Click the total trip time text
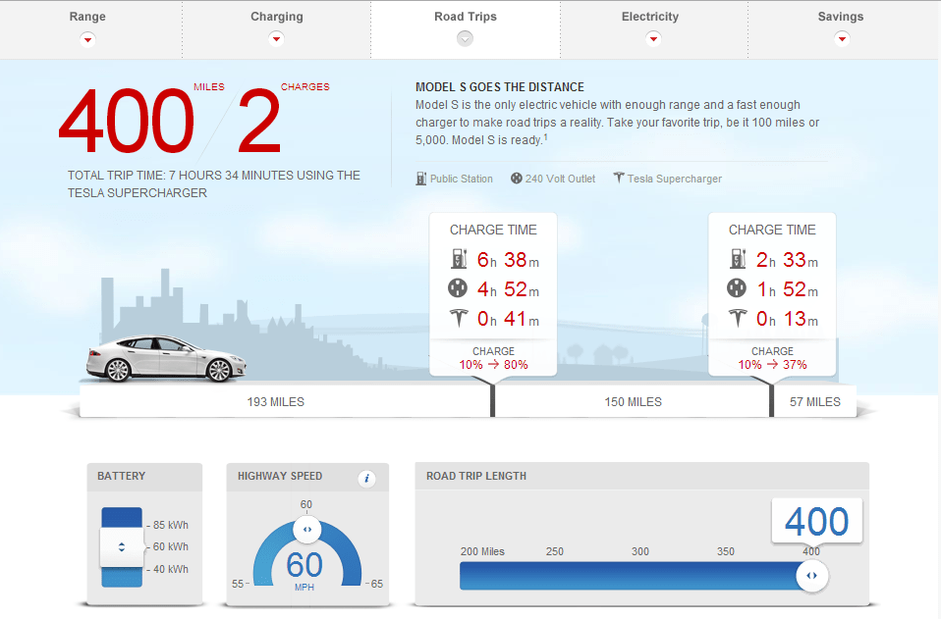 (214, 184)
